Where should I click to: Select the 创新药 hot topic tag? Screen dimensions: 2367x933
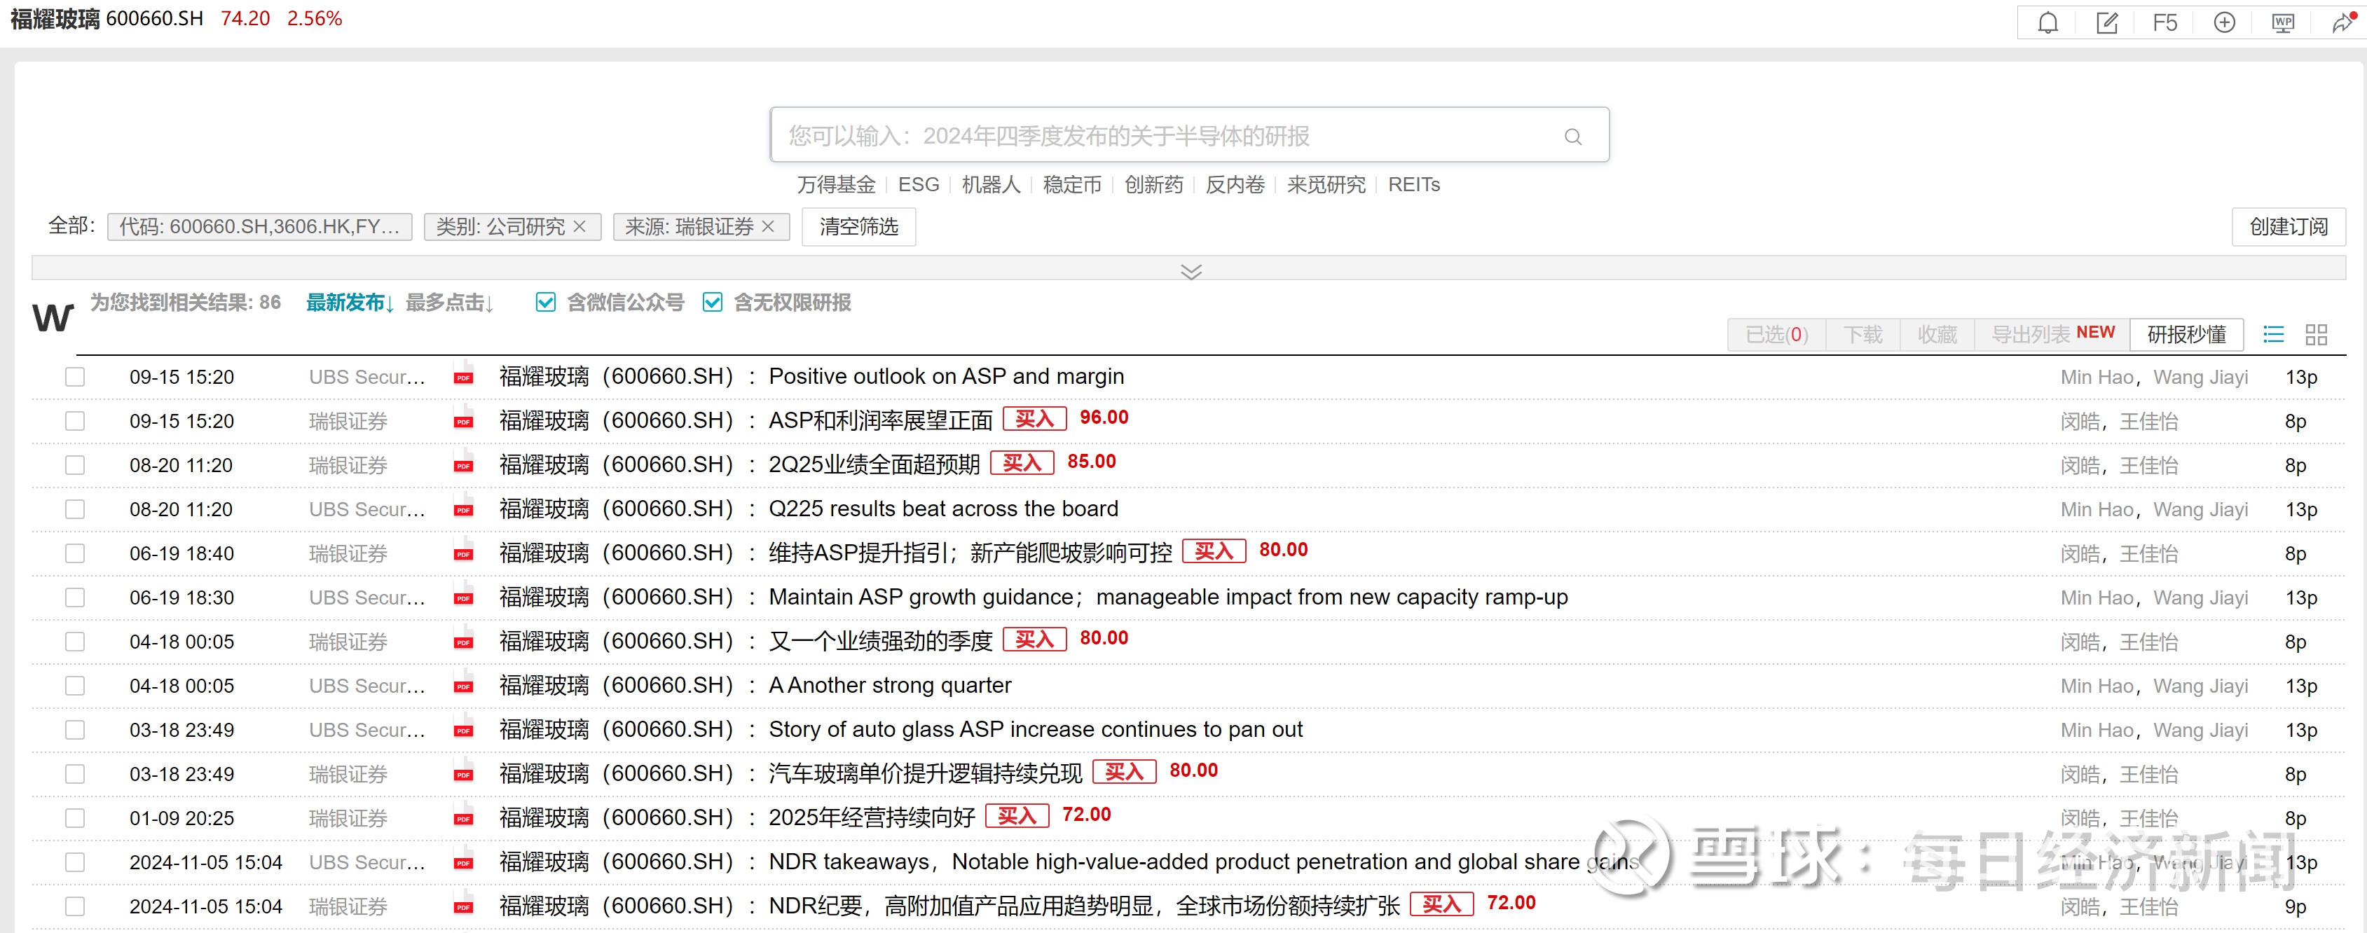tap(1153, 185)
